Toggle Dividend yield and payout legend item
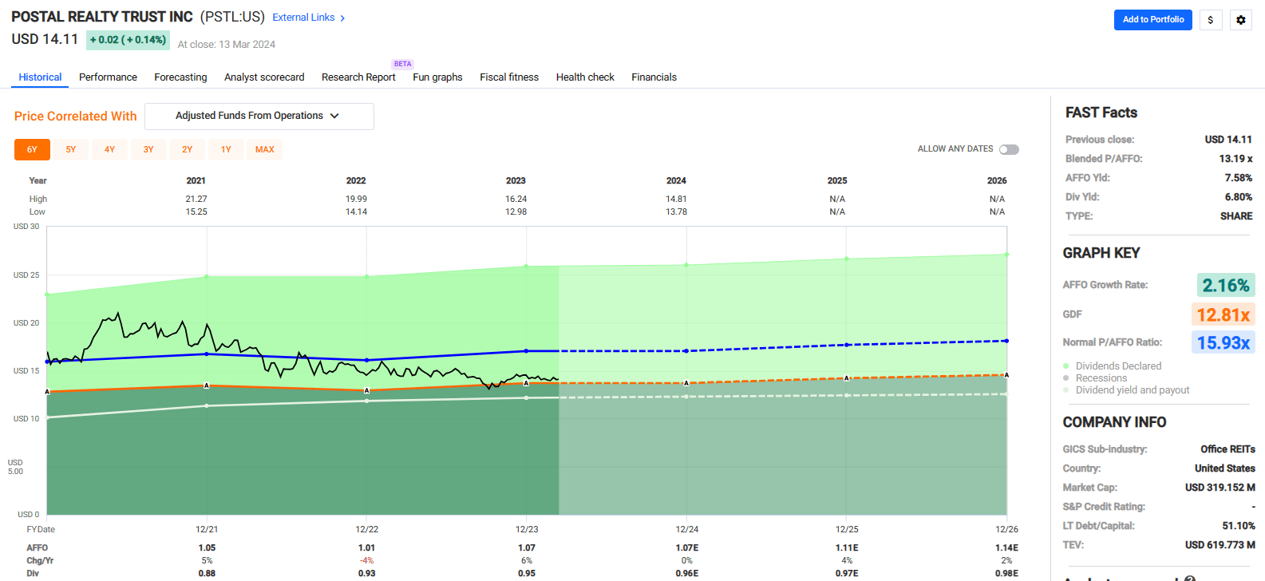Image resolution: width=1265 pixels, height=581 pixels. 1132,390
